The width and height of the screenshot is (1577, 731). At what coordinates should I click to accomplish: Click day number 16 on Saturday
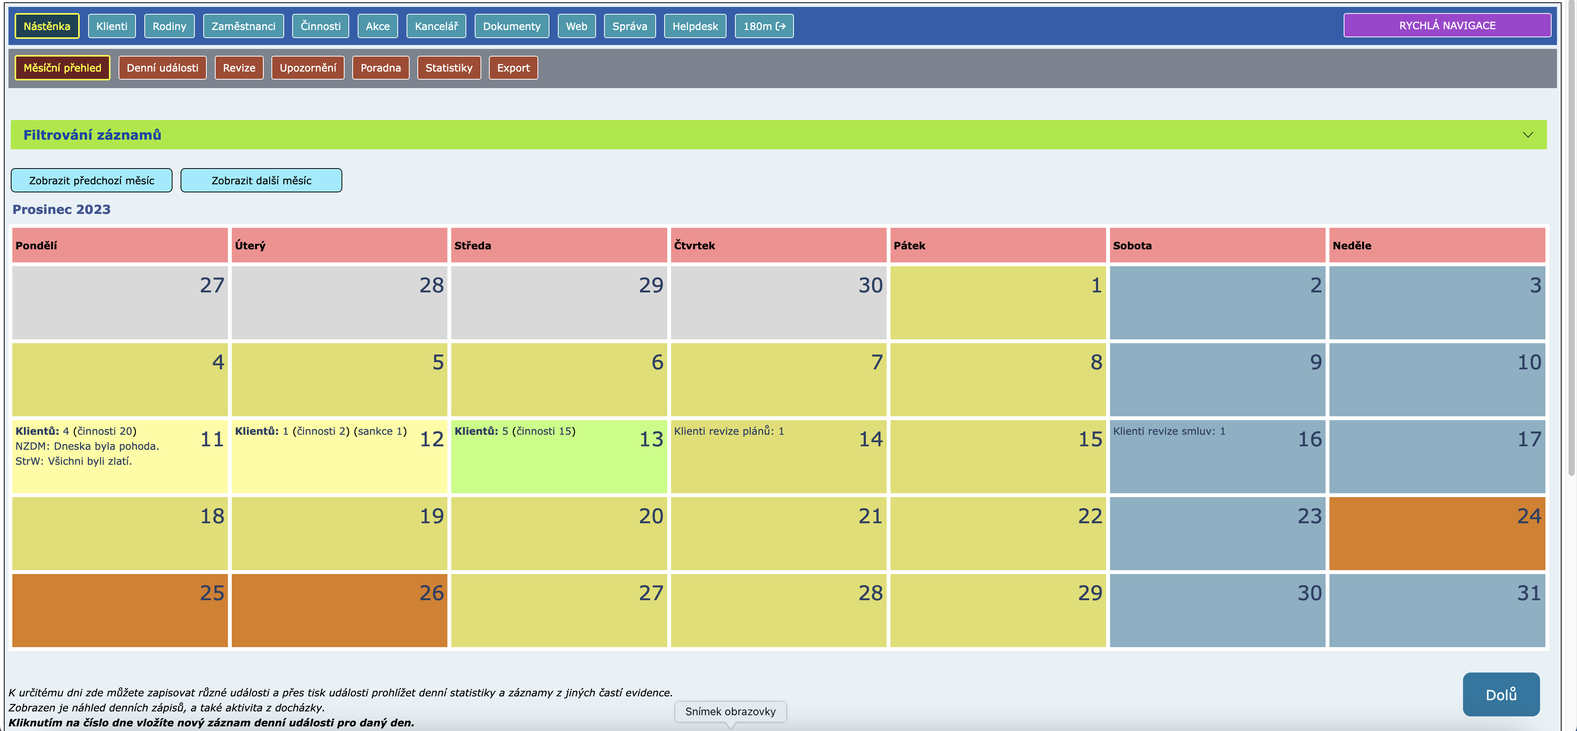pyautogui.click(x=1309, y=439)
